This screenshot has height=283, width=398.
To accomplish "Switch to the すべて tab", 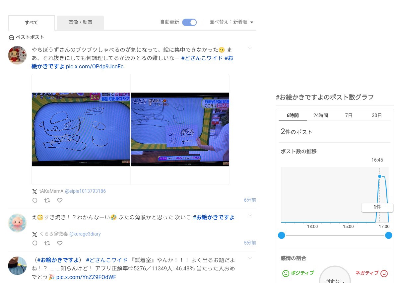I will click(32, 23).
